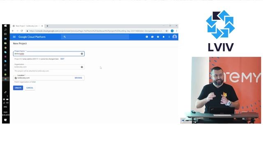Open the Chrome profile icon next to the star
This screenshot has height=148, width=263.
pos(172,31)
